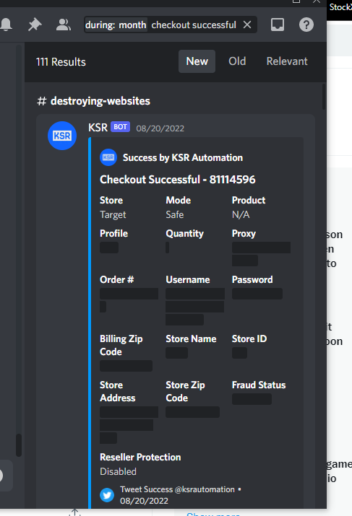This screenshot has width=352, height=516.
Task: Click Reseller Protection value 'Disabled'
Action: pyautogui.click(x=118, y=471)
